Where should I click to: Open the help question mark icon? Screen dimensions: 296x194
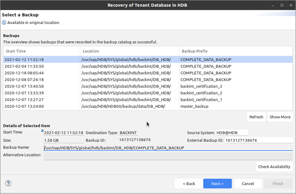(x=8, y=183)
